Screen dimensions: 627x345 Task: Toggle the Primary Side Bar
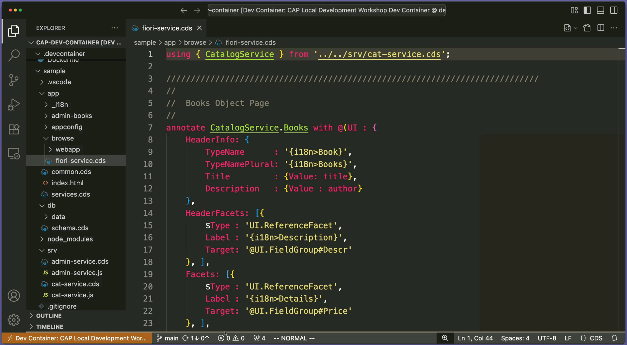tap(587, 10)
